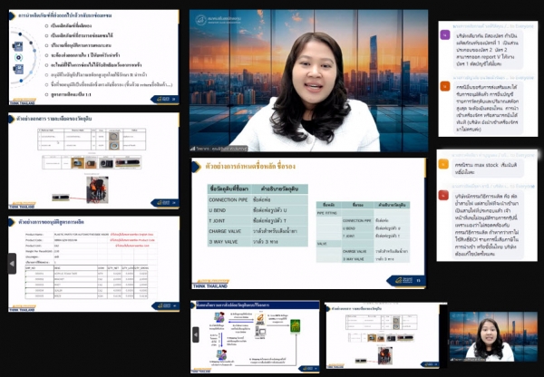
Task: Select the top-left bulleted list slide thumbnail
Action: 92,56
